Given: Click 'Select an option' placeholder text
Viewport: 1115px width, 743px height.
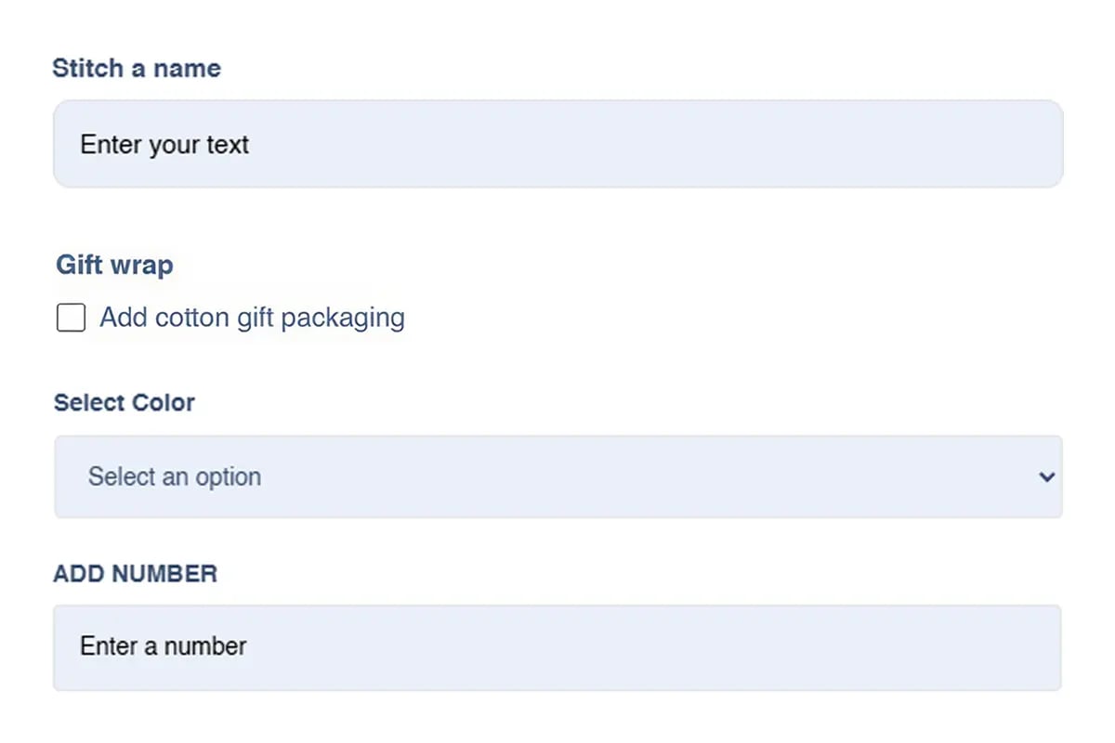Looking at the screenshot, I should pyautogui.click(x=175, y=476).
